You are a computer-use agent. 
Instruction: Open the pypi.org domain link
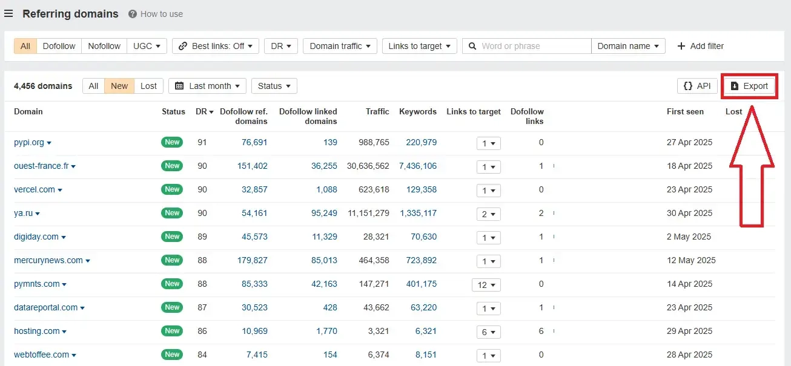[29, 142]
